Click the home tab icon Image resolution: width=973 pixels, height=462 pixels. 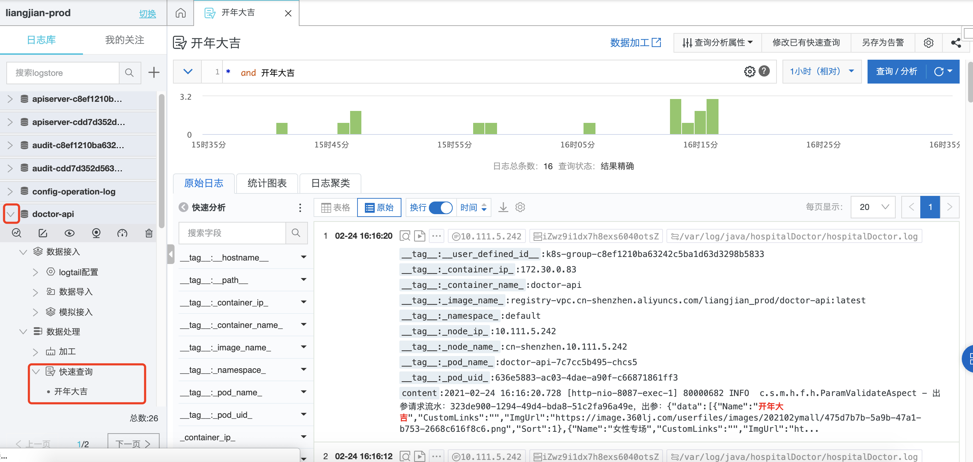(181, 13)
